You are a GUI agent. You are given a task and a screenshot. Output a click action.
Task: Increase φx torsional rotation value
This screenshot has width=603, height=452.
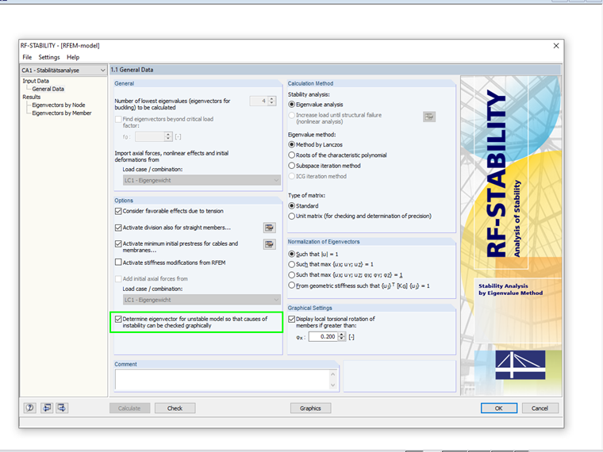341,335
